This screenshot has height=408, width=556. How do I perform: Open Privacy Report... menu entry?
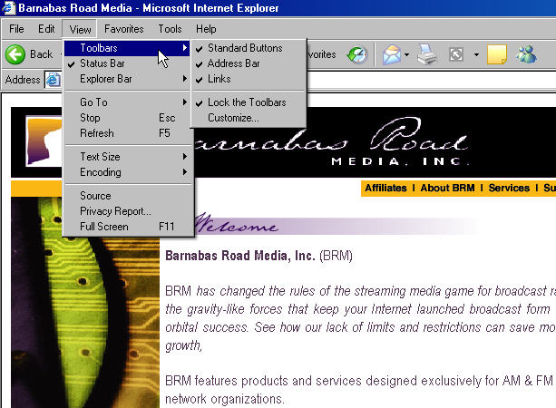[x=128, y=211]
